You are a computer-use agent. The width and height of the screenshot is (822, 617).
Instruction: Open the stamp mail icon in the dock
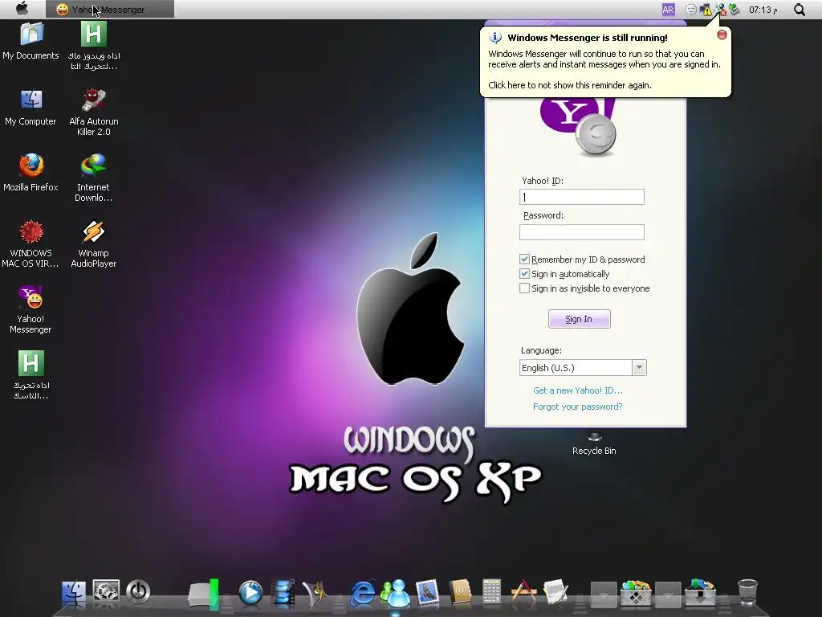pyautogui.click(x=427, y=593)
